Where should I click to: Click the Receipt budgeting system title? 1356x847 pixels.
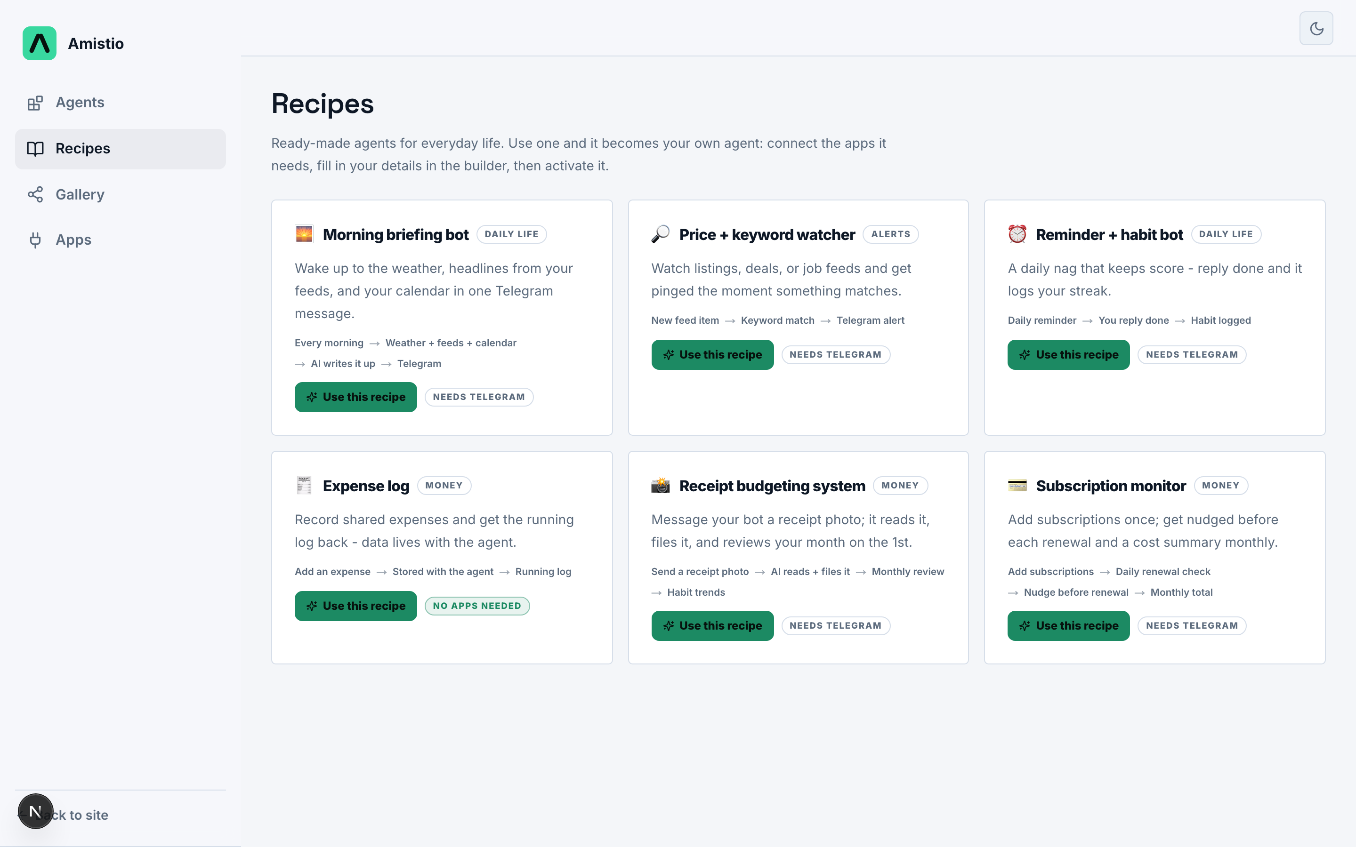pos(772,485)
